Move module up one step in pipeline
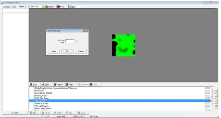Image resolution: width=221 pixels, height=118 pixels. pos(216,96)
